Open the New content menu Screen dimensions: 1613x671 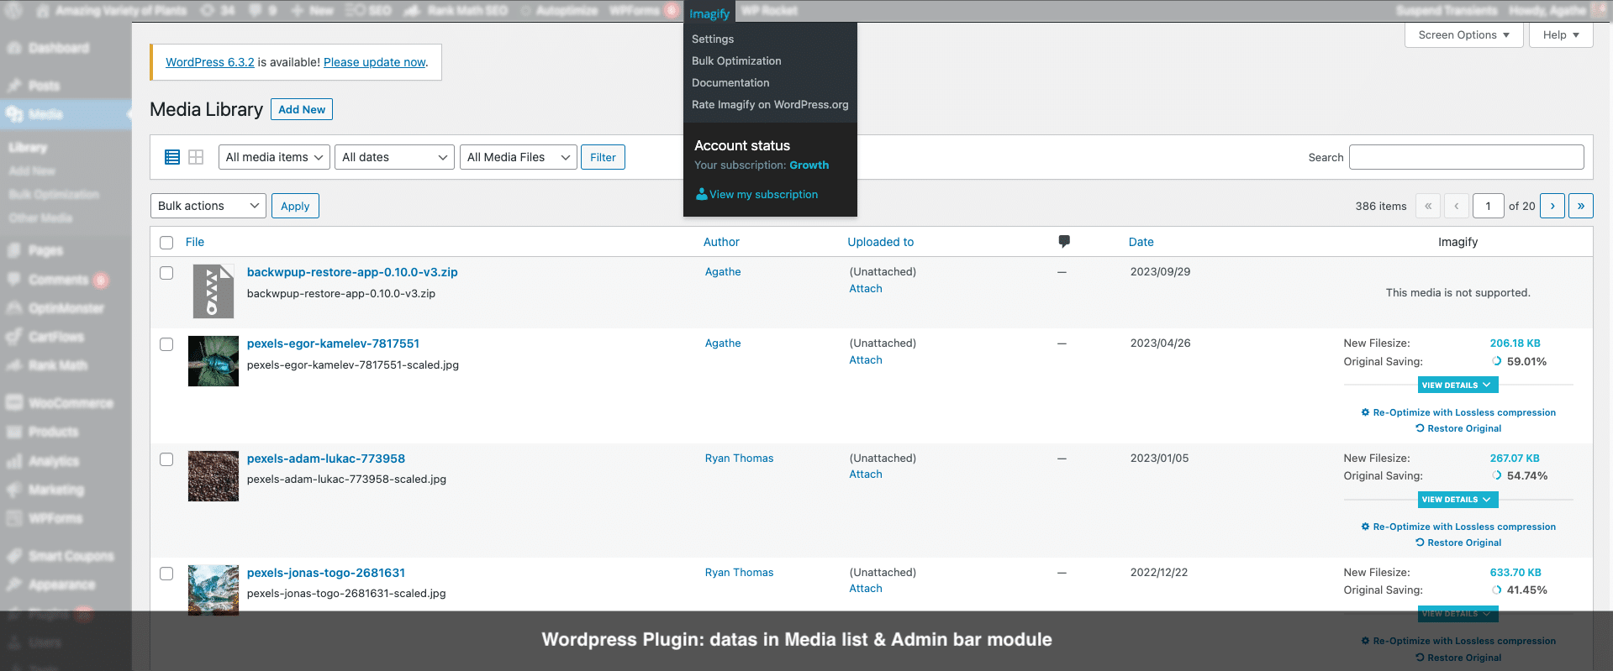313,11
